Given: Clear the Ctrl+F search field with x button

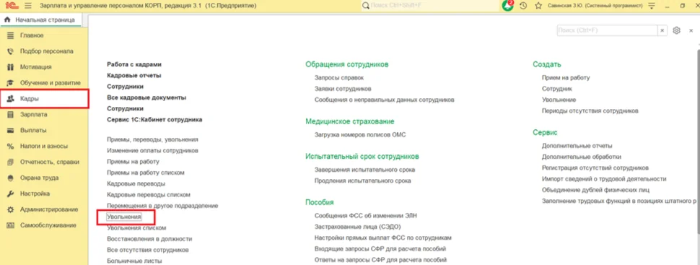Looking at the screenshot, I should [662, 30].
